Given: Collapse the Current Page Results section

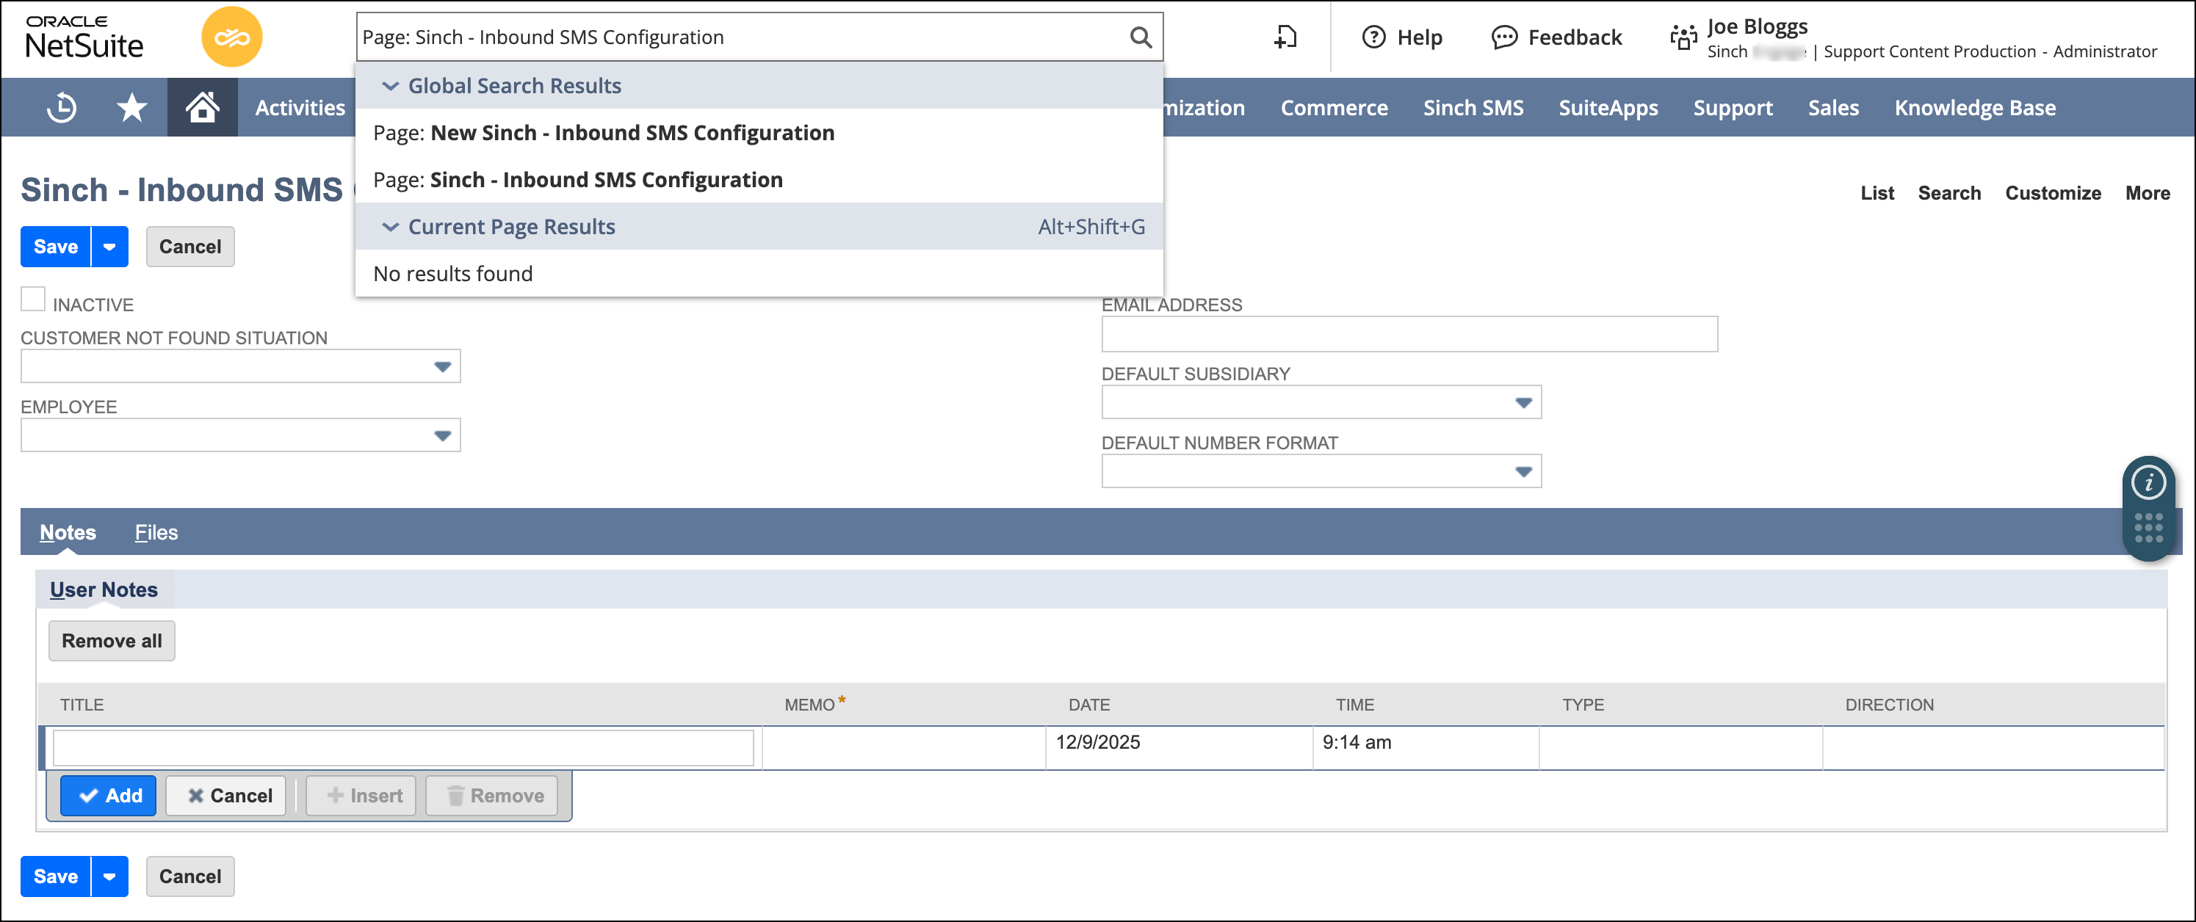Looking at the screenshot, I should [391, 227].
